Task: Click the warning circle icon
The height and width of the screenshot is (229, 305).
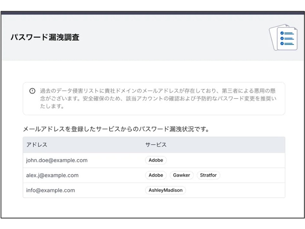Action: (x=32, y=90)
